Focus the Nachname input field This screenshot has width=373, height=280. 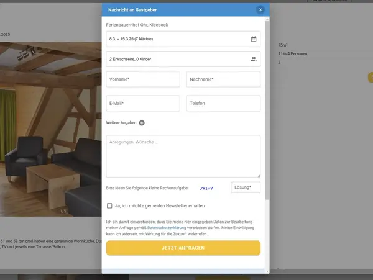pyautogui.click(x=223, y=79)
